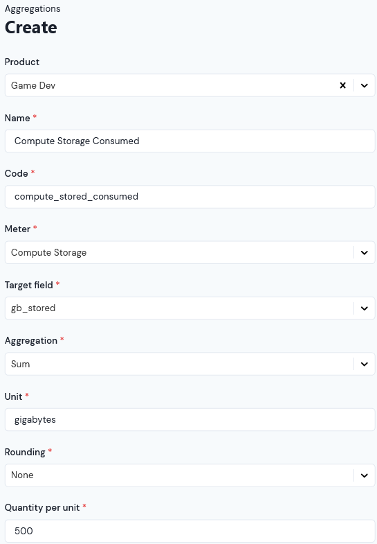The width and height of the screenshot is (377, 544).
Task: Focus the Code input with compute_stored_consumed
Action: [x=190, y=197]
